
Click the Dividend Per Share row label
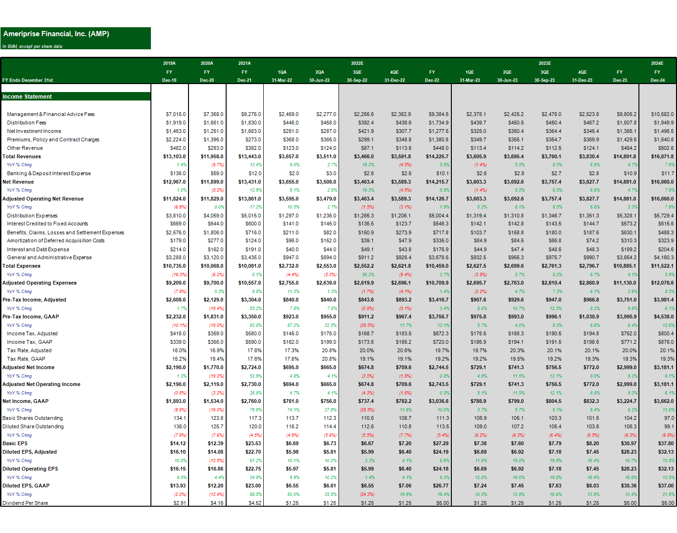25,502
